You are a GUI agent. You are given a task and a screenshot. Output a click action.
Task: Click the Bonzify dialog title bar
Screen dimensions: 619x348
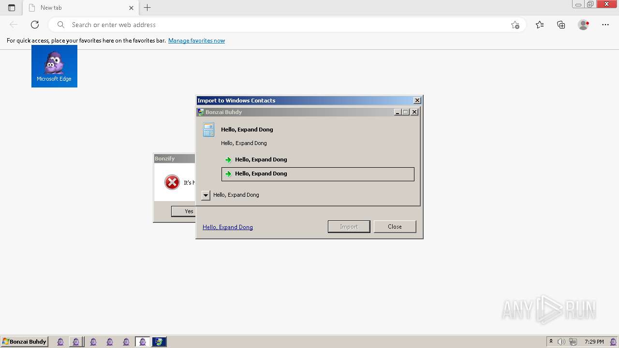pyautogui.click(x=174, y=159)
